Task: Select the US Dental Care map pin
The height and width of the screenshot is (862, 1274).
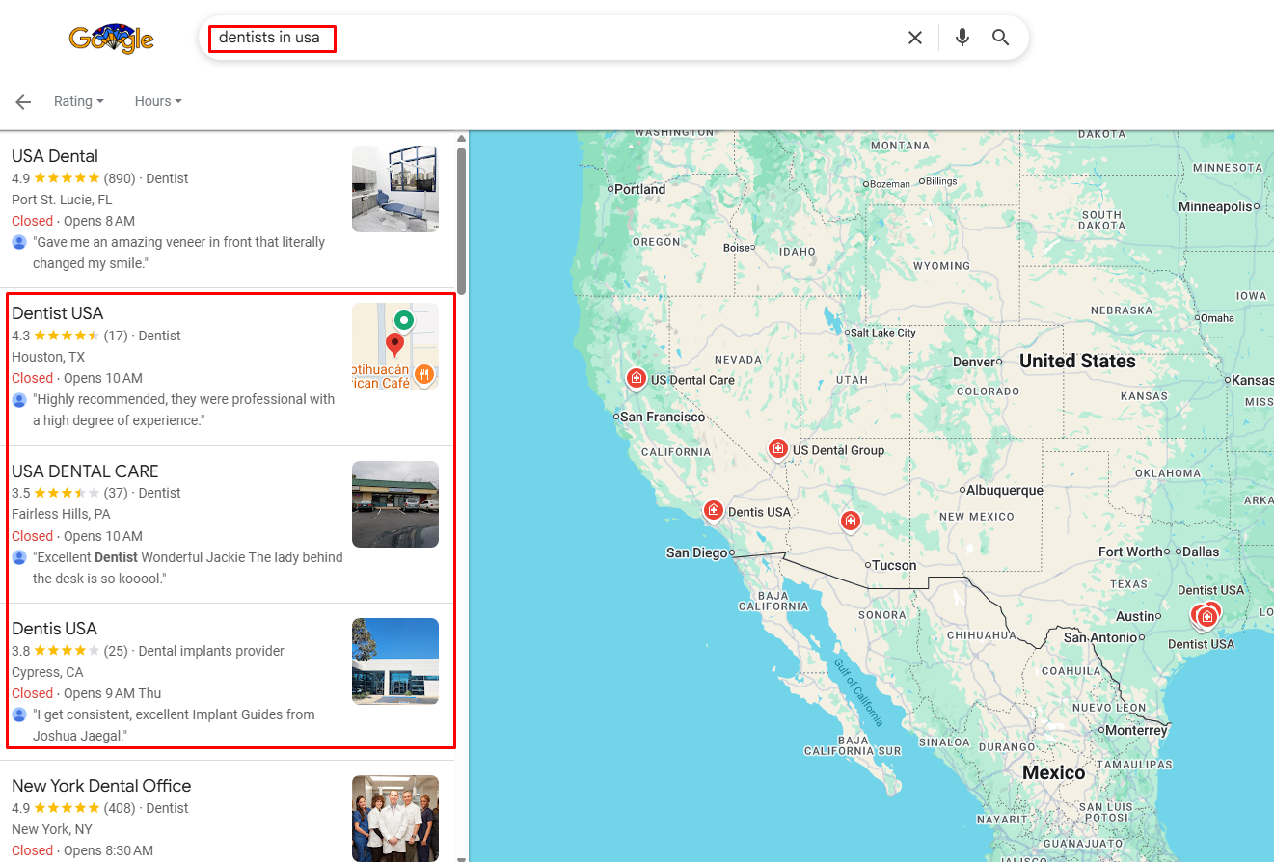Action: coord(637,379)
